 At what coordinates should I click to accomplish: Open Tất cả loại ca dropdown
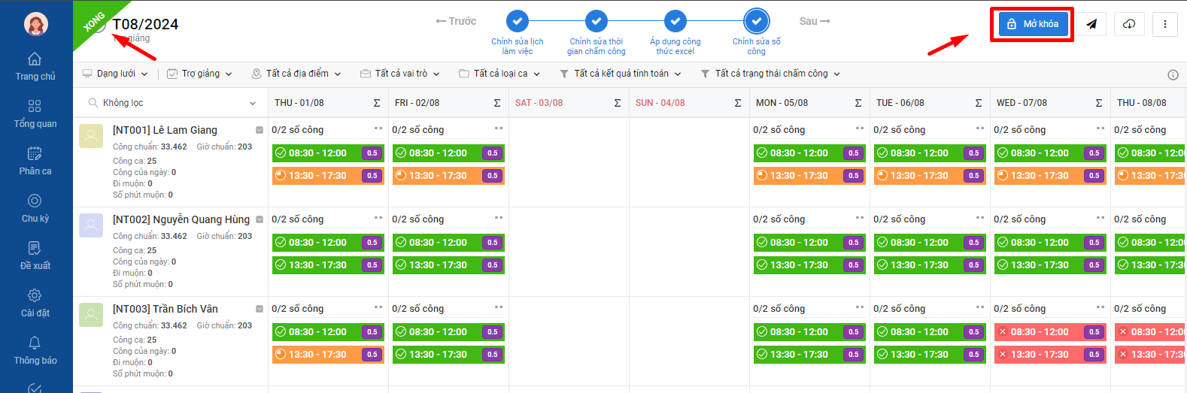[499, 74]
